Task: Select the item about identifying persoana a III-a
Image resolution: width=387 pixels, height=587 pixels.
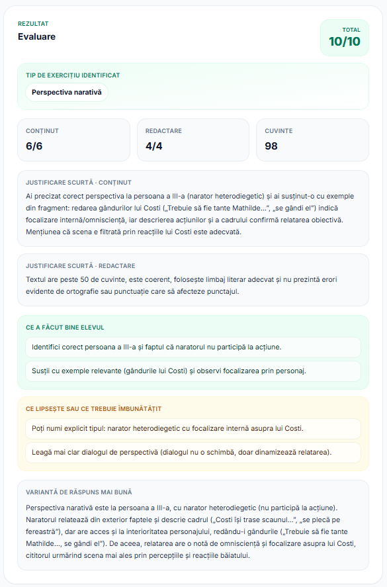Action: (193, 347)
